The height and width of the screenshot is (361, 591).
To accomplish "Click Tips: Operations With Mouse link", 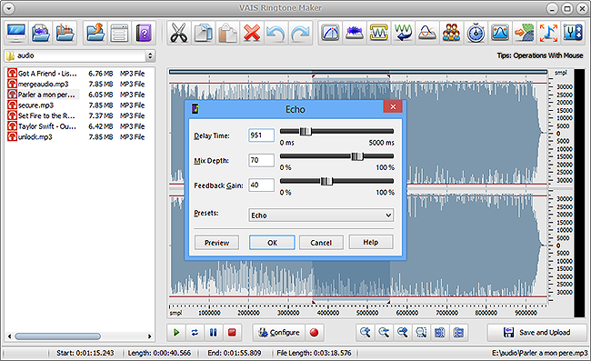I will pyautogui.click(x=540, y=55).
